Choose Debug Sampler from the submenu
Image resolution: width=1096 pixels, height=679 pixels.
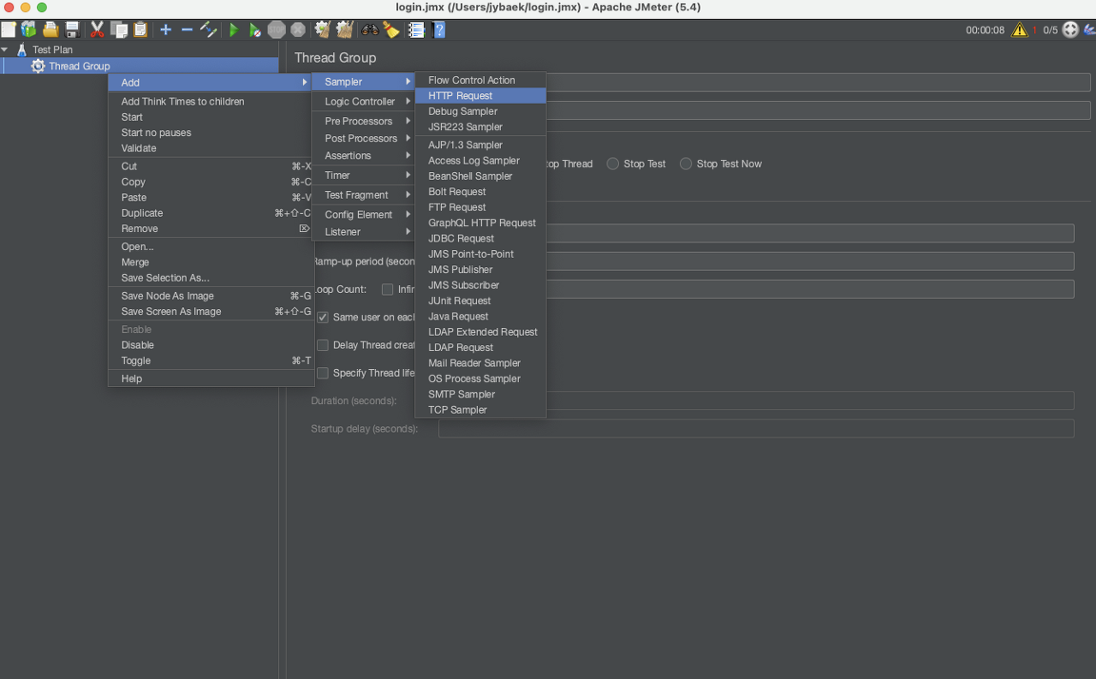(480, 111)
